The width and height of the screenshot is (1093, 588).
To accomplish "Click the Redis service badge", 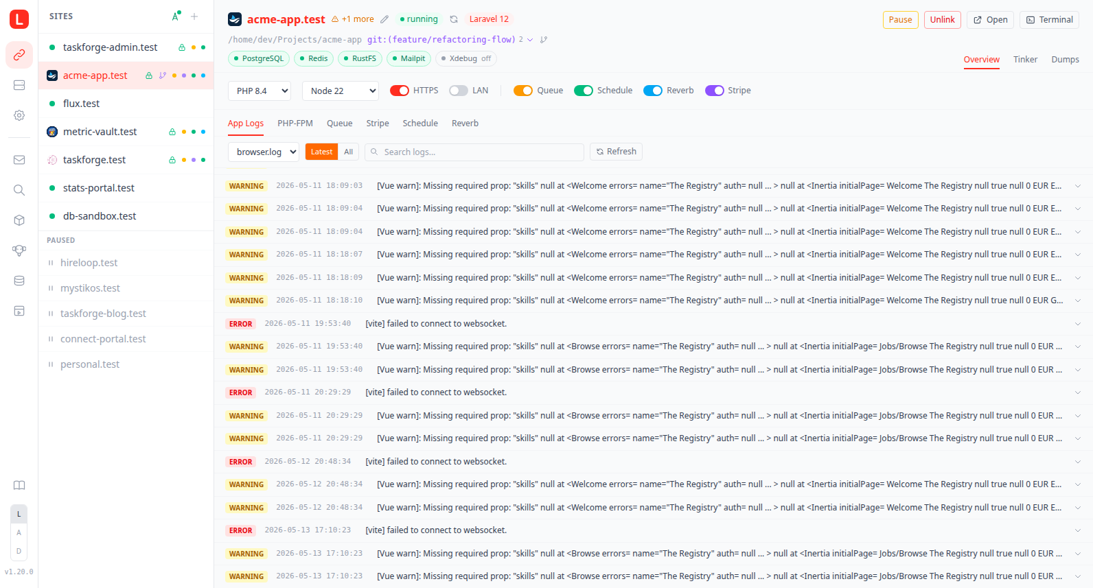I will [314, 58].
